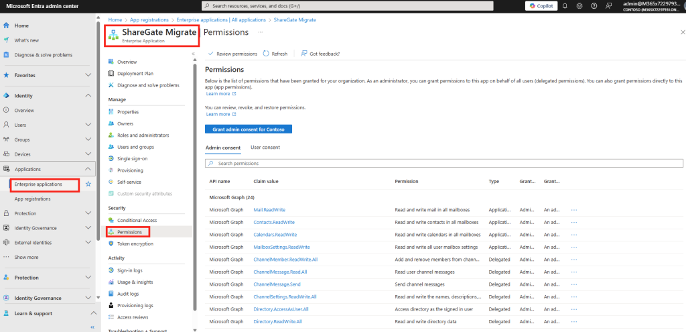Expand the Groups chevron
Screen dimensions: 686x332
(x=88, y=140)
